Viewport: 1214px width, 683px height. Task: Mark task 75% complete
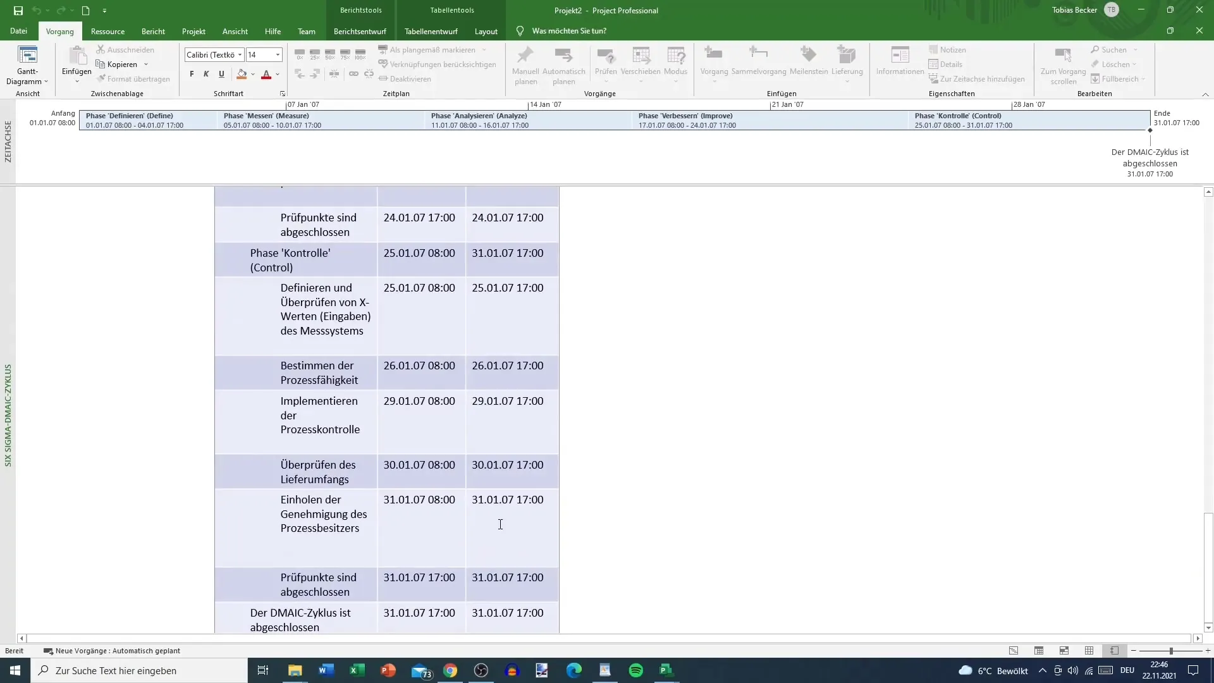345,54
